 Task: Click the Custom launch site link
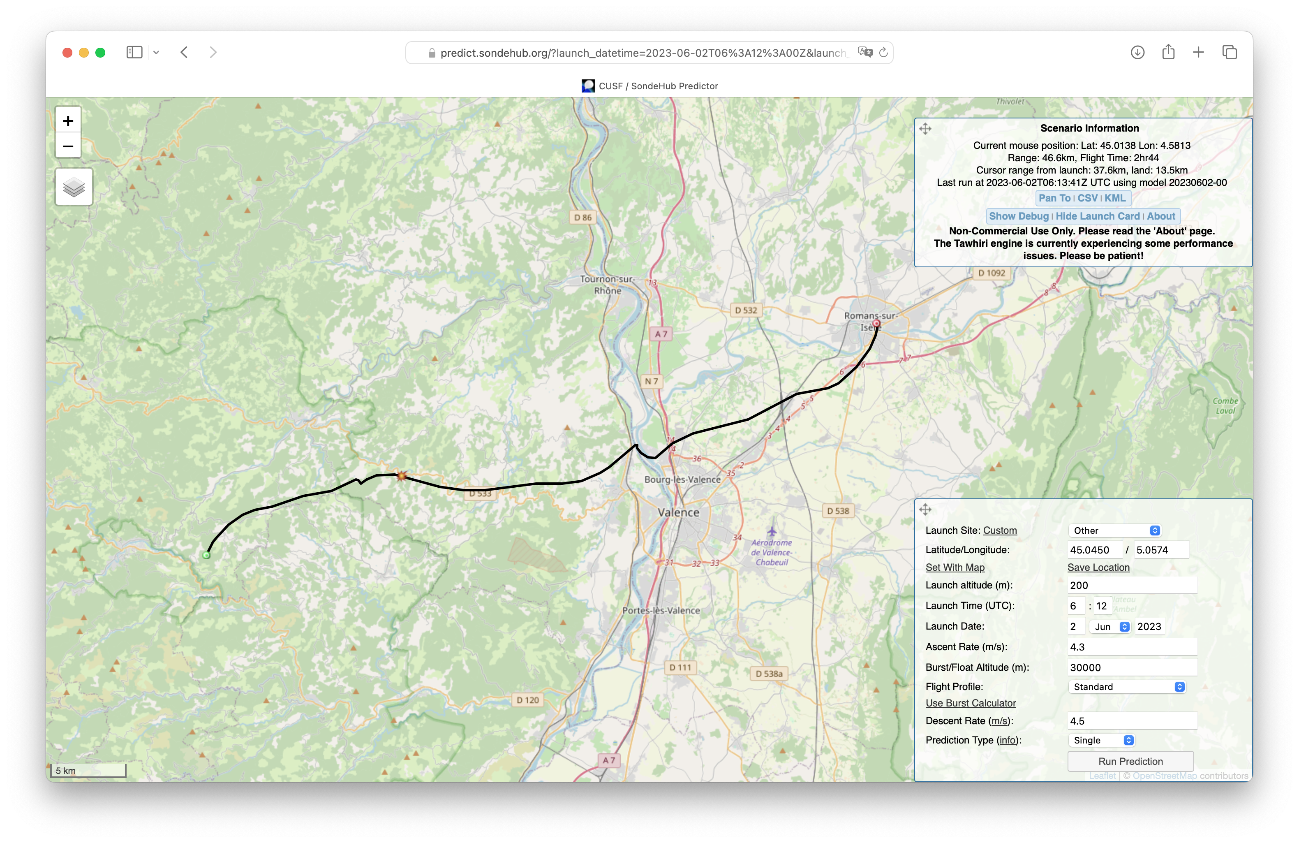pyautogui.click(x=1000, y=530)
